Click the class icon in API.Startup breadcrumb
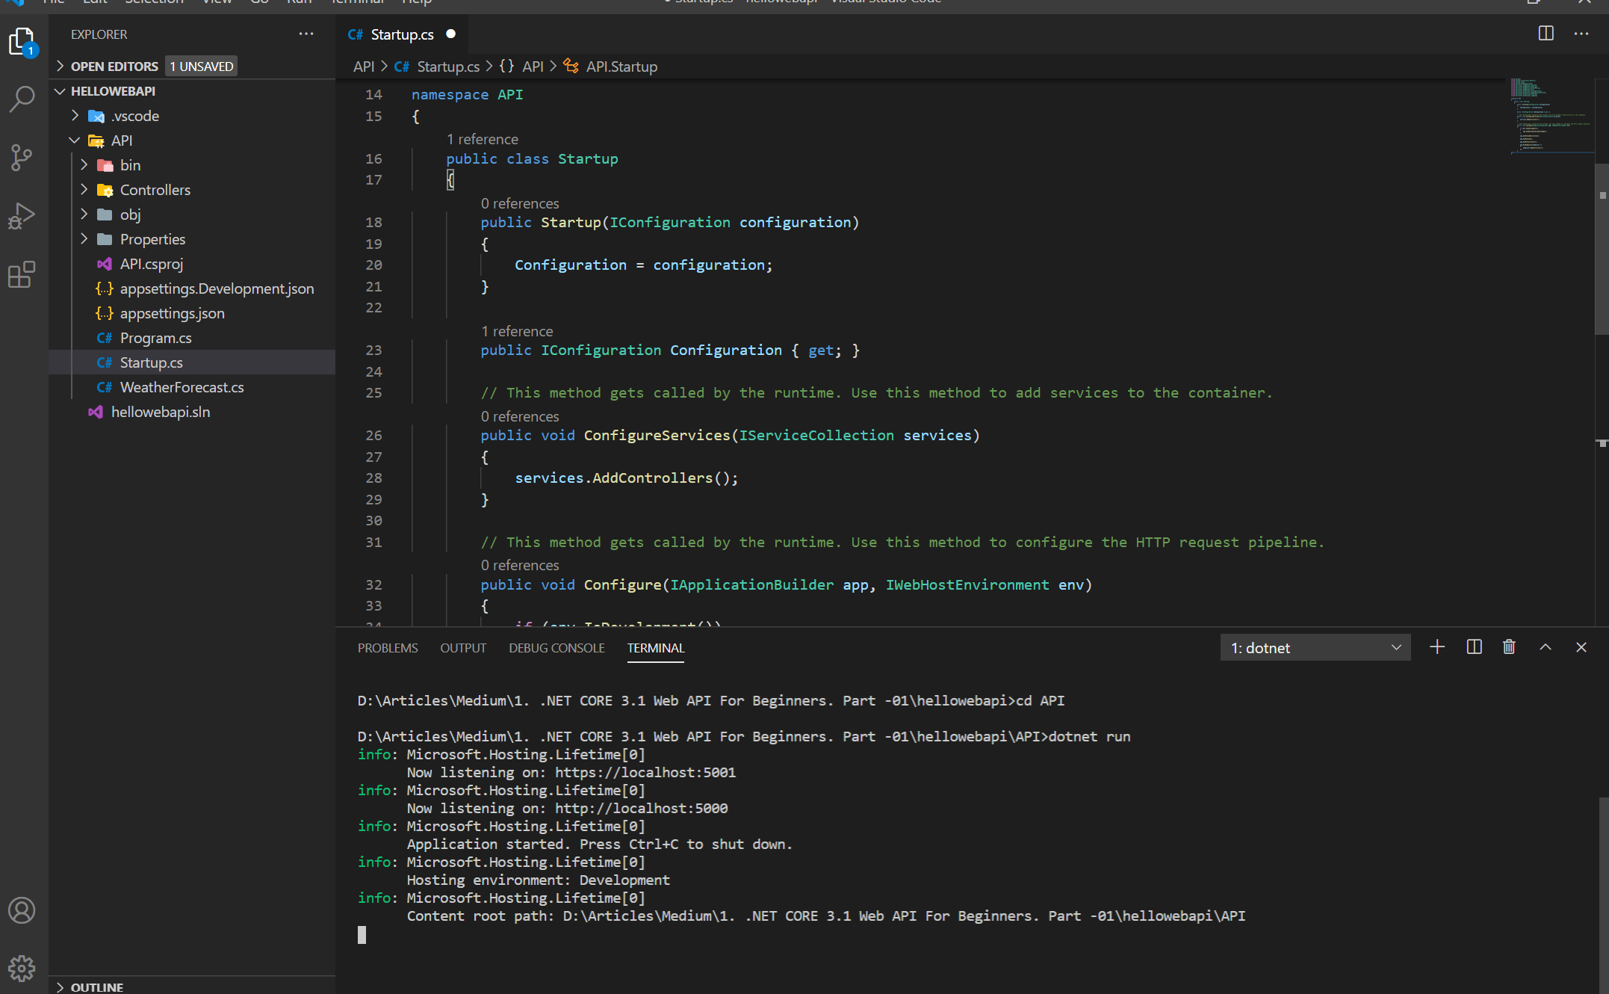 [x=571, y=67]
